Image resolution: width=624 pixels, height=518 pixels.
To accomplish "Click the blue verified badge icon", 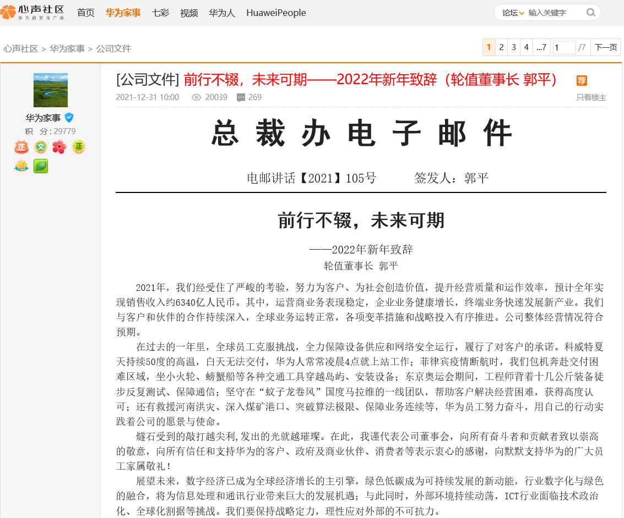I will click(x=69, y=118).
